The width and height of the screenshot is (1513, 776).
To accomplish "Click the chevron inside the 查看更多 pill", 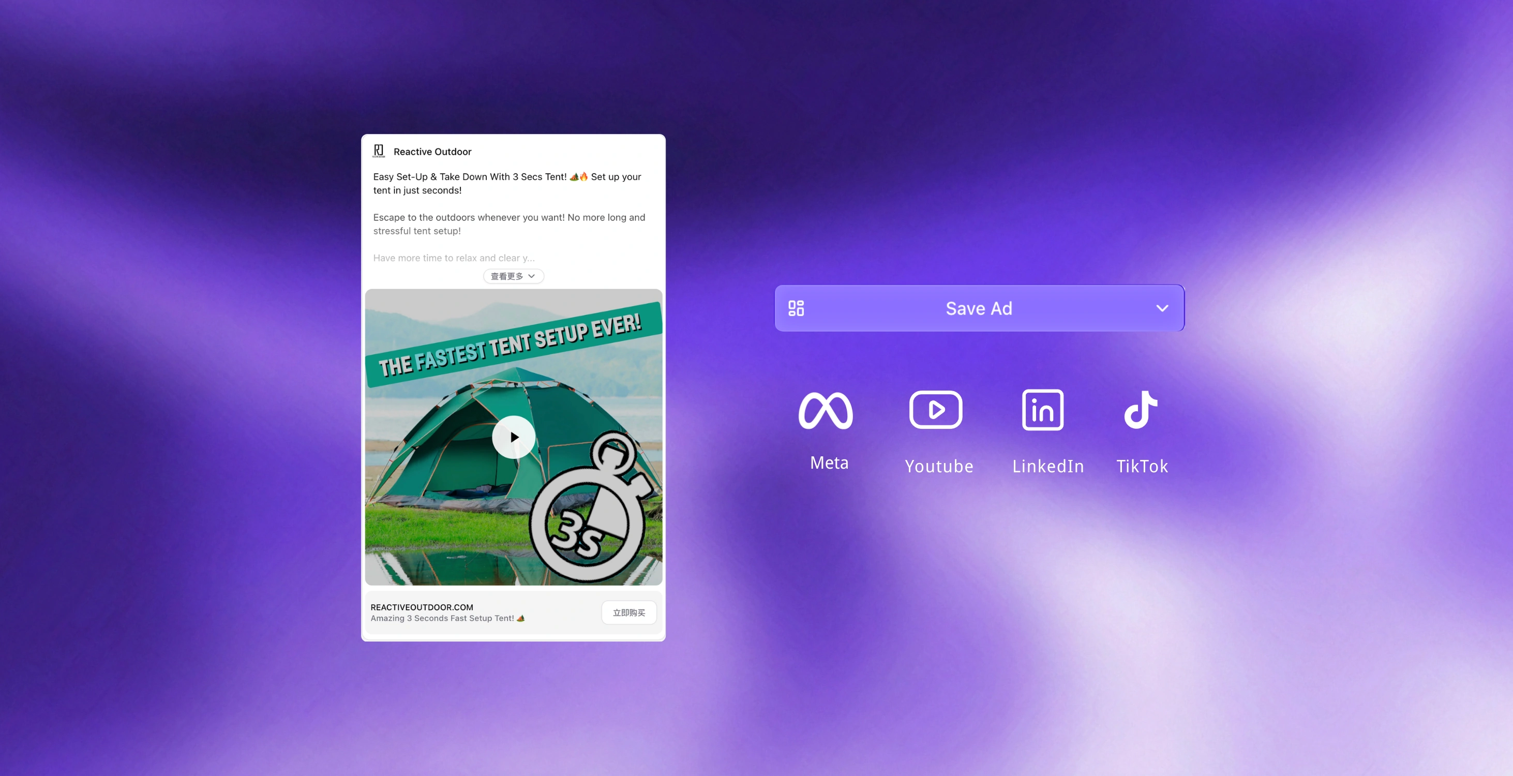I will [532, 276].
